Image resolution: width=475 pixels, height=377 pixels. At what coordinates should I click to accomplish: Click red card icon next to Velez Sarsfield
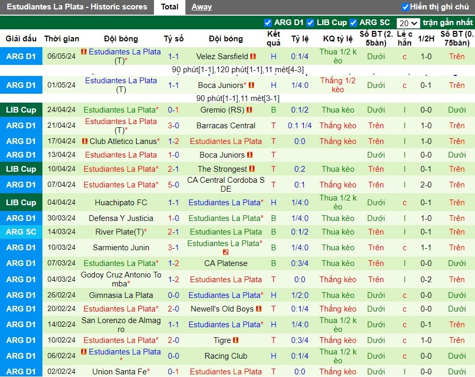click(x=253, y=57)
